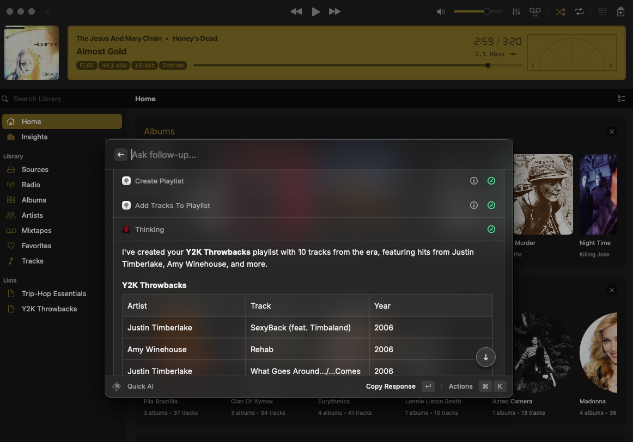The image size is (633, 442).
Task: Mute the volume speaker icon
Action: coord(441,11)
